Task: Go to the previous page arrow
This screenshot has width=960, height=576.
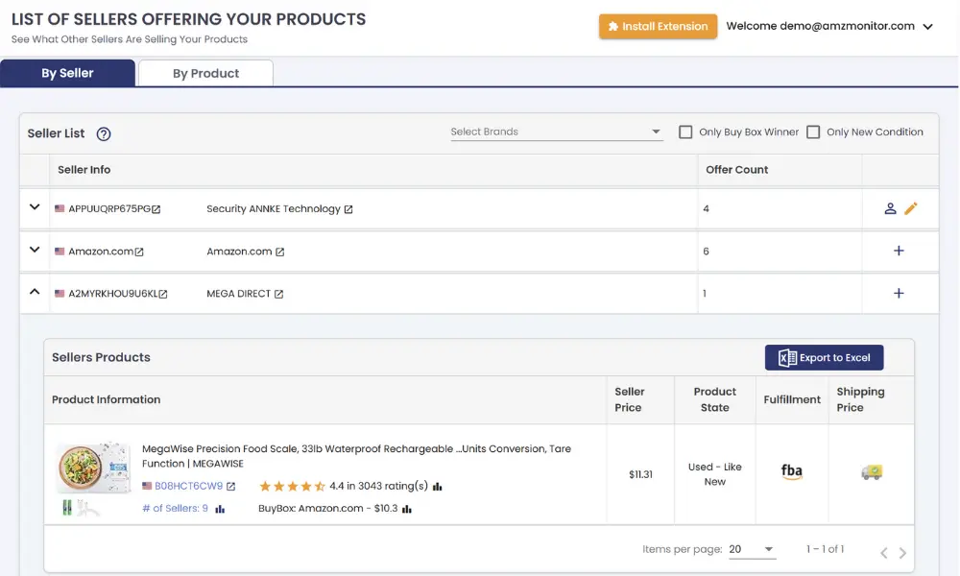Action: coord(883,553)
